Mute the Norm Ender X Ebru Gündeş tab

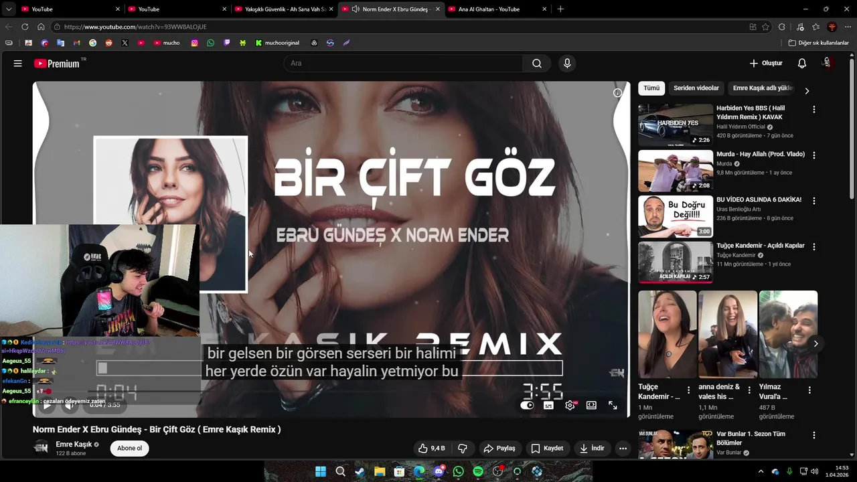click(356, 9)
